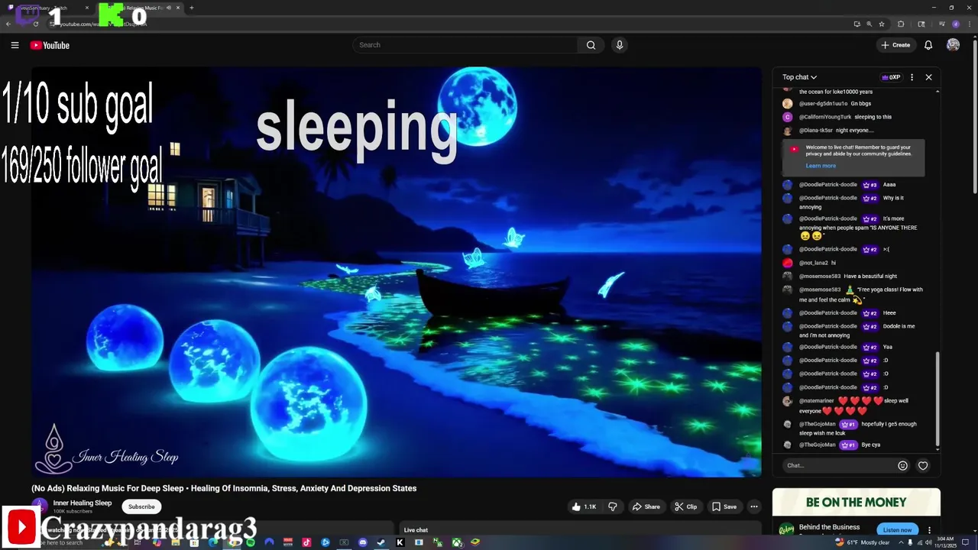Open Discord from the taskbar
The width and height of the screenshot is (978, 550).
(362, 542)
